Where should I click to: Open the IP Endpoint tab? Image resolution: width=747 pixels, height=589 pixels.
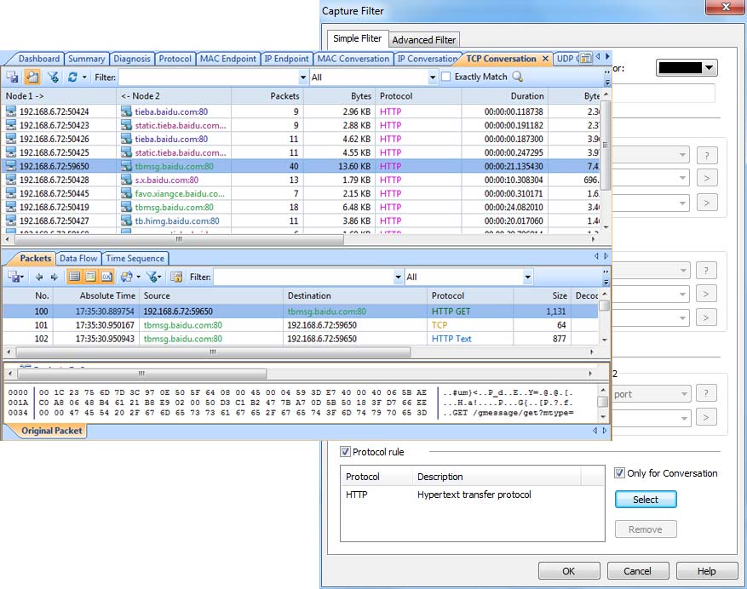(x=286, y=59)
